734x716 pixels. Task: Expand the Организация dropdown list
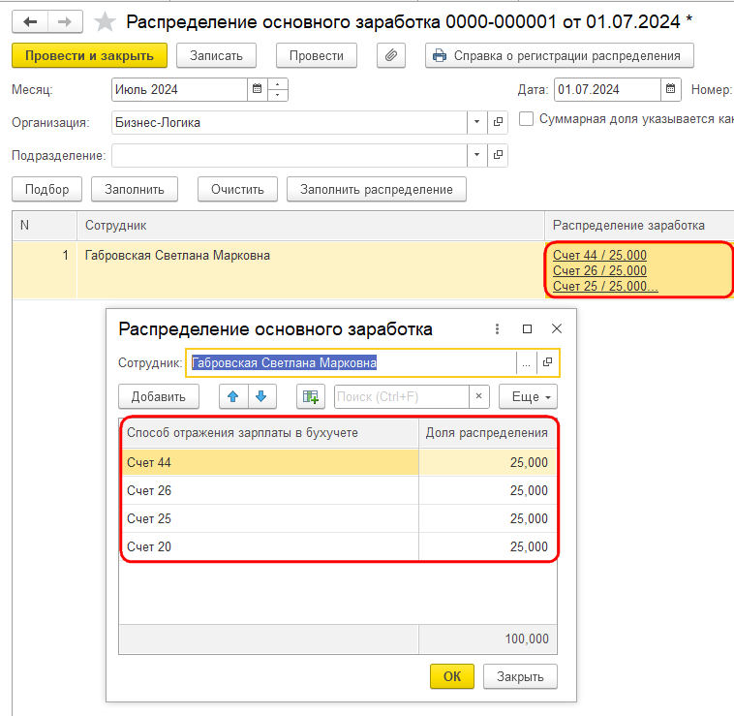[x=477, y=122]
